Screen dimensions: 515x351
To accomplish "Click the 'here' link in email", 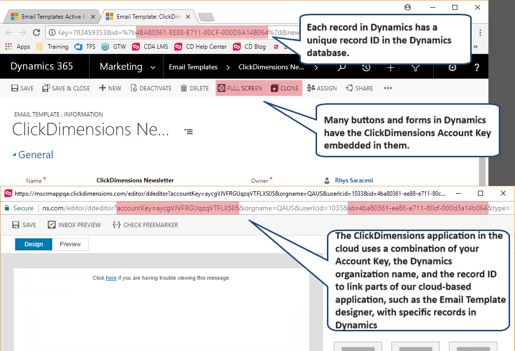I will tap(111, 278).
